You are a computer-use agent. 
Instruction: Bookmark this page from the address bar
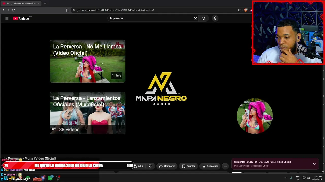(67, 10)
